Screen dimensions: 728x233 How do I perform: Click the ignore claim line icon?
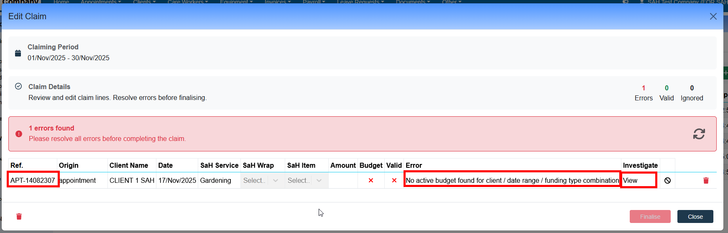click(x=667, y=180)
